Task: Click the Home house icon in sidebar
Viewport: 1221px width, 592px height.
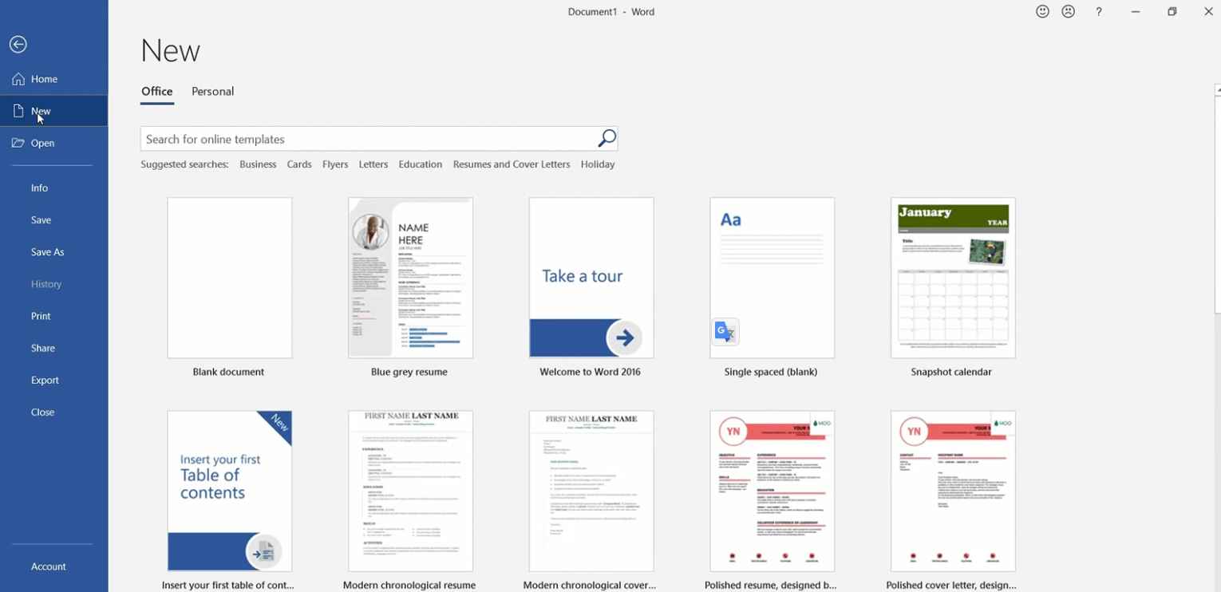Action: pos(18,79)
